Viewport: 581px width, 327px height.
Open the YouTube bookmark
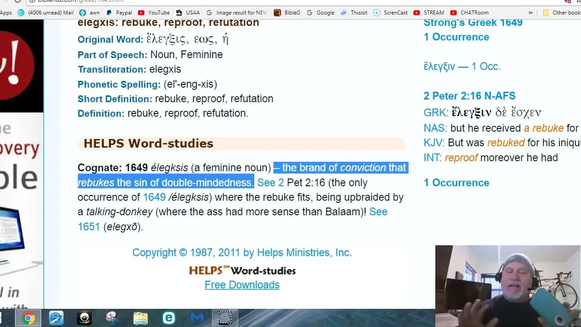[x=153, y=13]
